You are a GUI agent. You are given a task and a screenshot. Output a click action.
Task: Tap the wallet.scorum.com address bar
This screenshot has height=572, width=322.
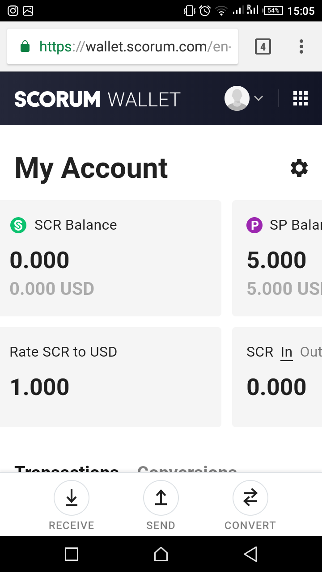134,46
